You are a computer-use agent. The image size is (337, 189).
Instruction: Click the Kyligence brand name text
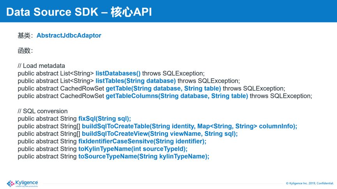[x=26, y=183]
